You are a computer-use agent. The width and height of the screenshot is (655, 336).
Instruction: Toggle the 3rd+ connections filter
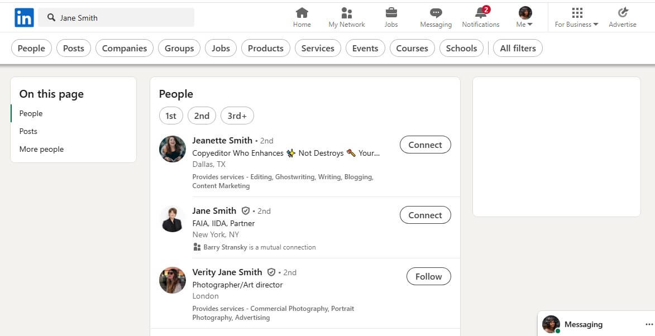(x=237, y=116)
